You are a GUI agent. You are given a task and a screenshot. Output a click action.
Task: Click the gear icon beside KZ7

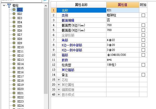tap(14, 35)
